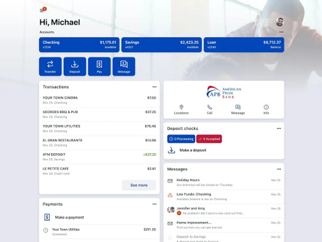Click the Make a payment receipt icon

(x=47, y=217)
